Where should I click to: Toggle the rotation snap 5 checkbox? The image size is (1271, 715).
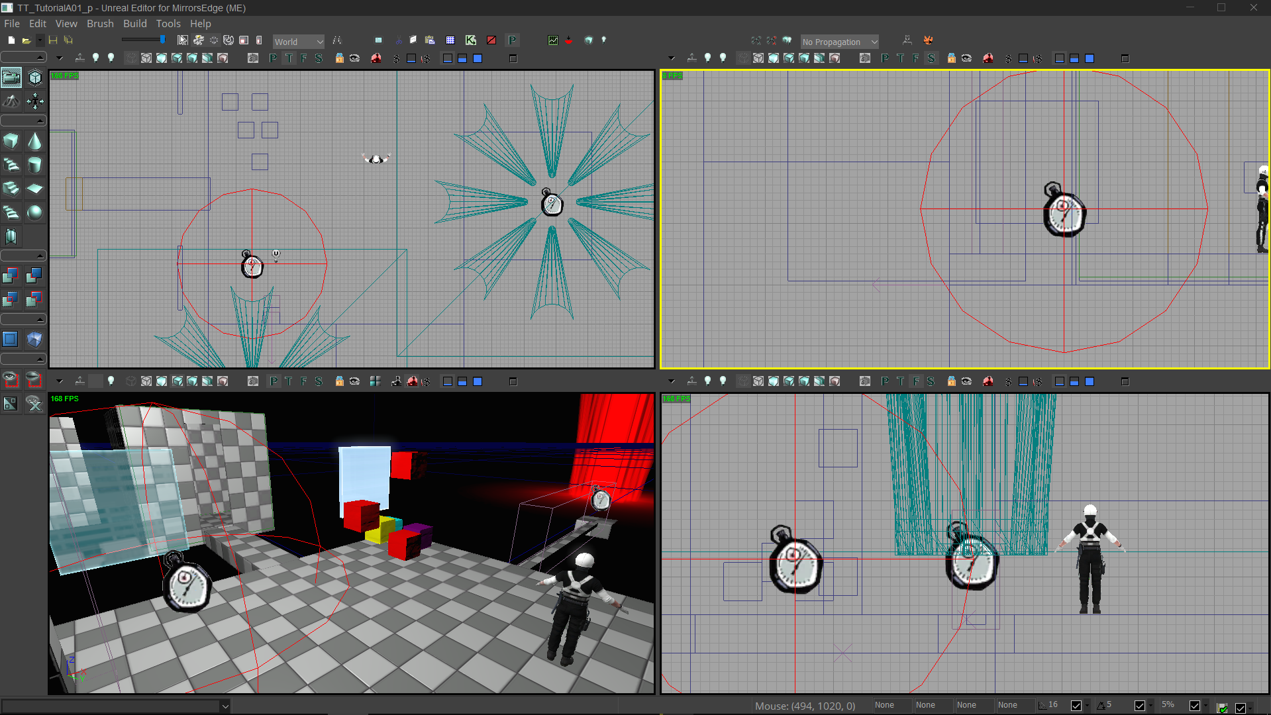click(x=1140, y=706)
